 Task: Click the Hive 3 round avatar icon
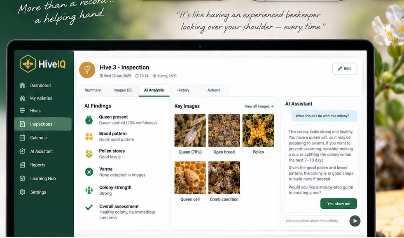87,70
